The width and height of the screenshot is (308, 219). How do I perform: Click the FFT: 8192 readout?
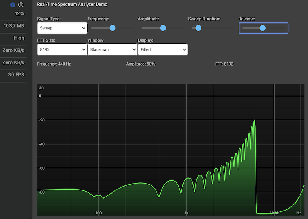tap(224, 64)
